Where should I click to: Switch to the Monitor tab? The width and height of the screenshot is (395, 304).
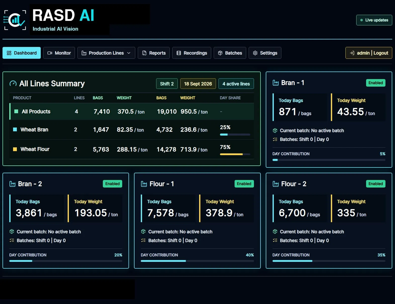pyautogui.click(x=59, y=53)
